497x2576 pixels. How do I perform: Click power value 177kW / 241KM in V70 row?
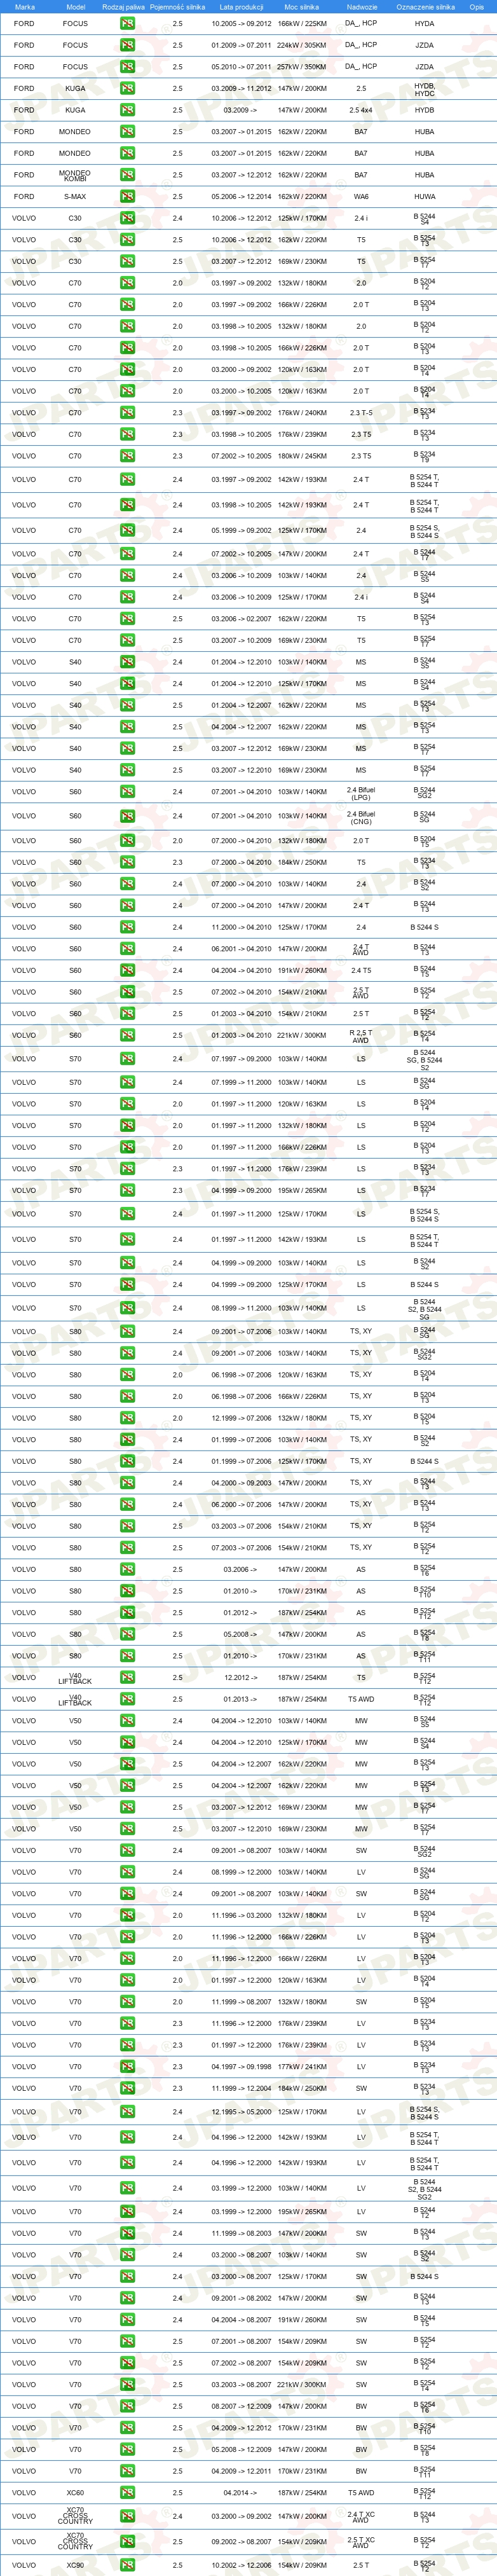coord(302,2066)
